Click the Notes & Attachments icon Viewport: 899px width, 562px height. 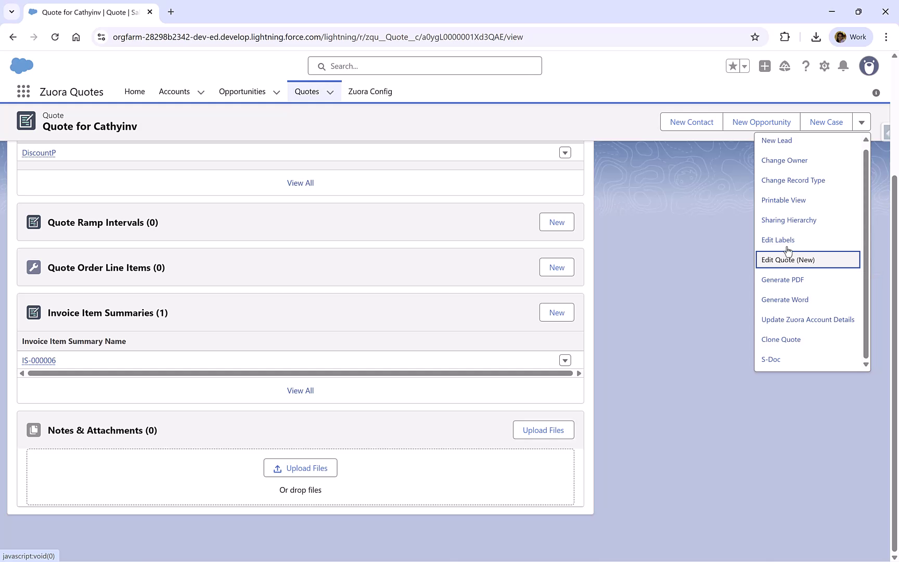click(x=33, y=430)
